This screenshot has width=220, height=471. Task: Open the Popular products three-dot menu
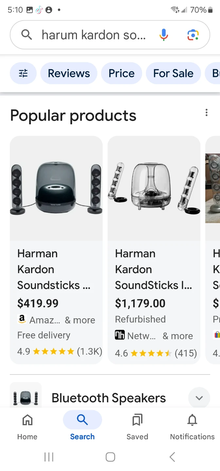coord(207,112)
